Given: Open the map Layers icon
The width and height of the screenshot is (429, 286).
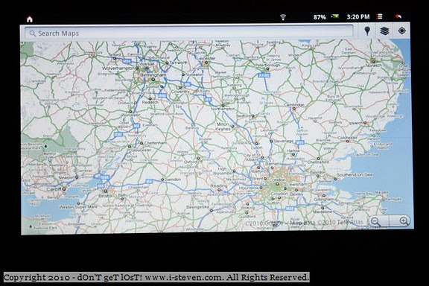Looking at the screenshot, I should click(384, 31).
